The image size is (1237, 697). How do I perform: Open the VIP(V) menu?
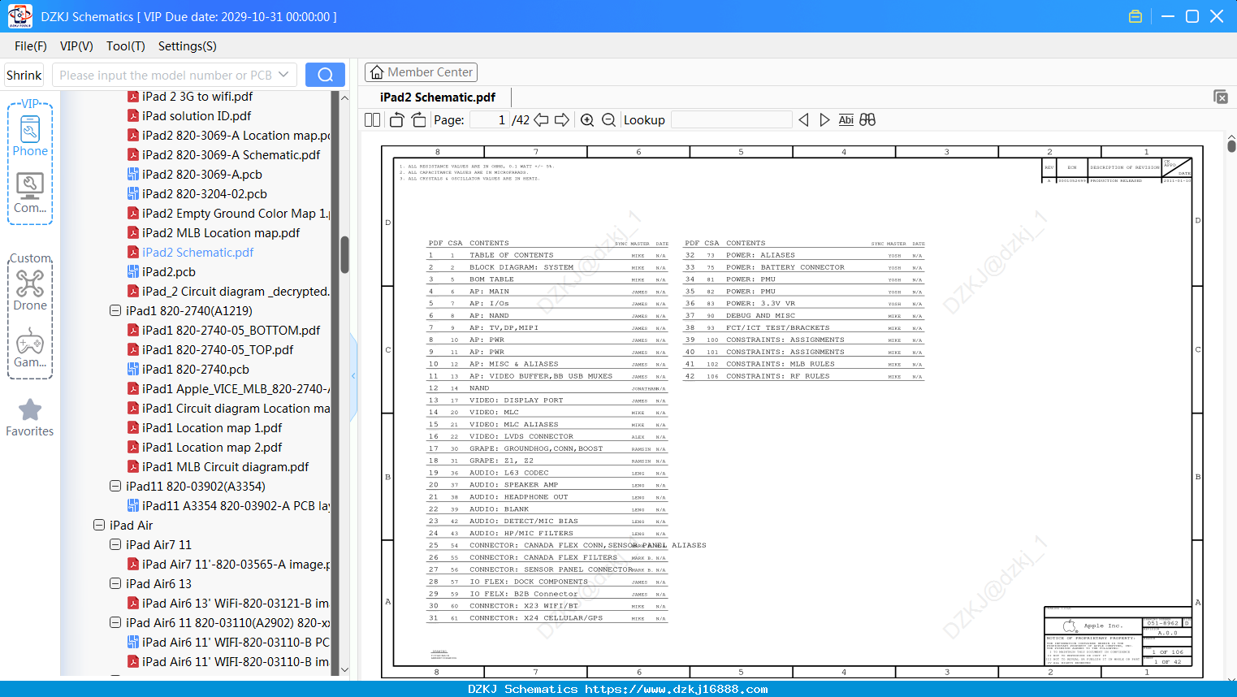(76, 46)
